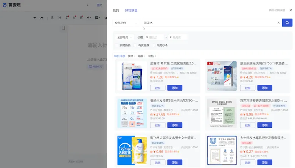Add the 迪赛诺 希尔生 product
The image size is (295, 168).
(x=175, y=88)
